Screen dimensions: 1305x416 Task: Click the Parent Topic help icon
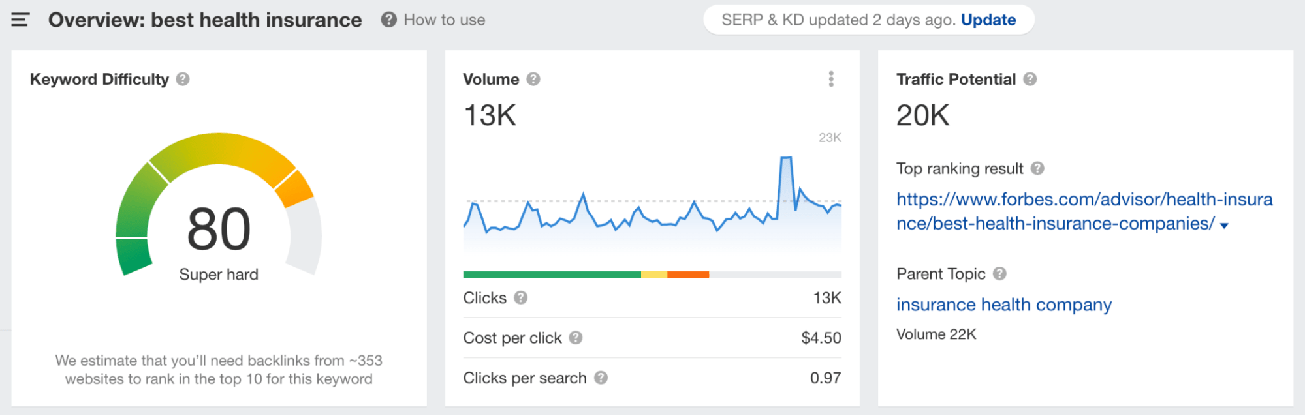pos(999,273)
